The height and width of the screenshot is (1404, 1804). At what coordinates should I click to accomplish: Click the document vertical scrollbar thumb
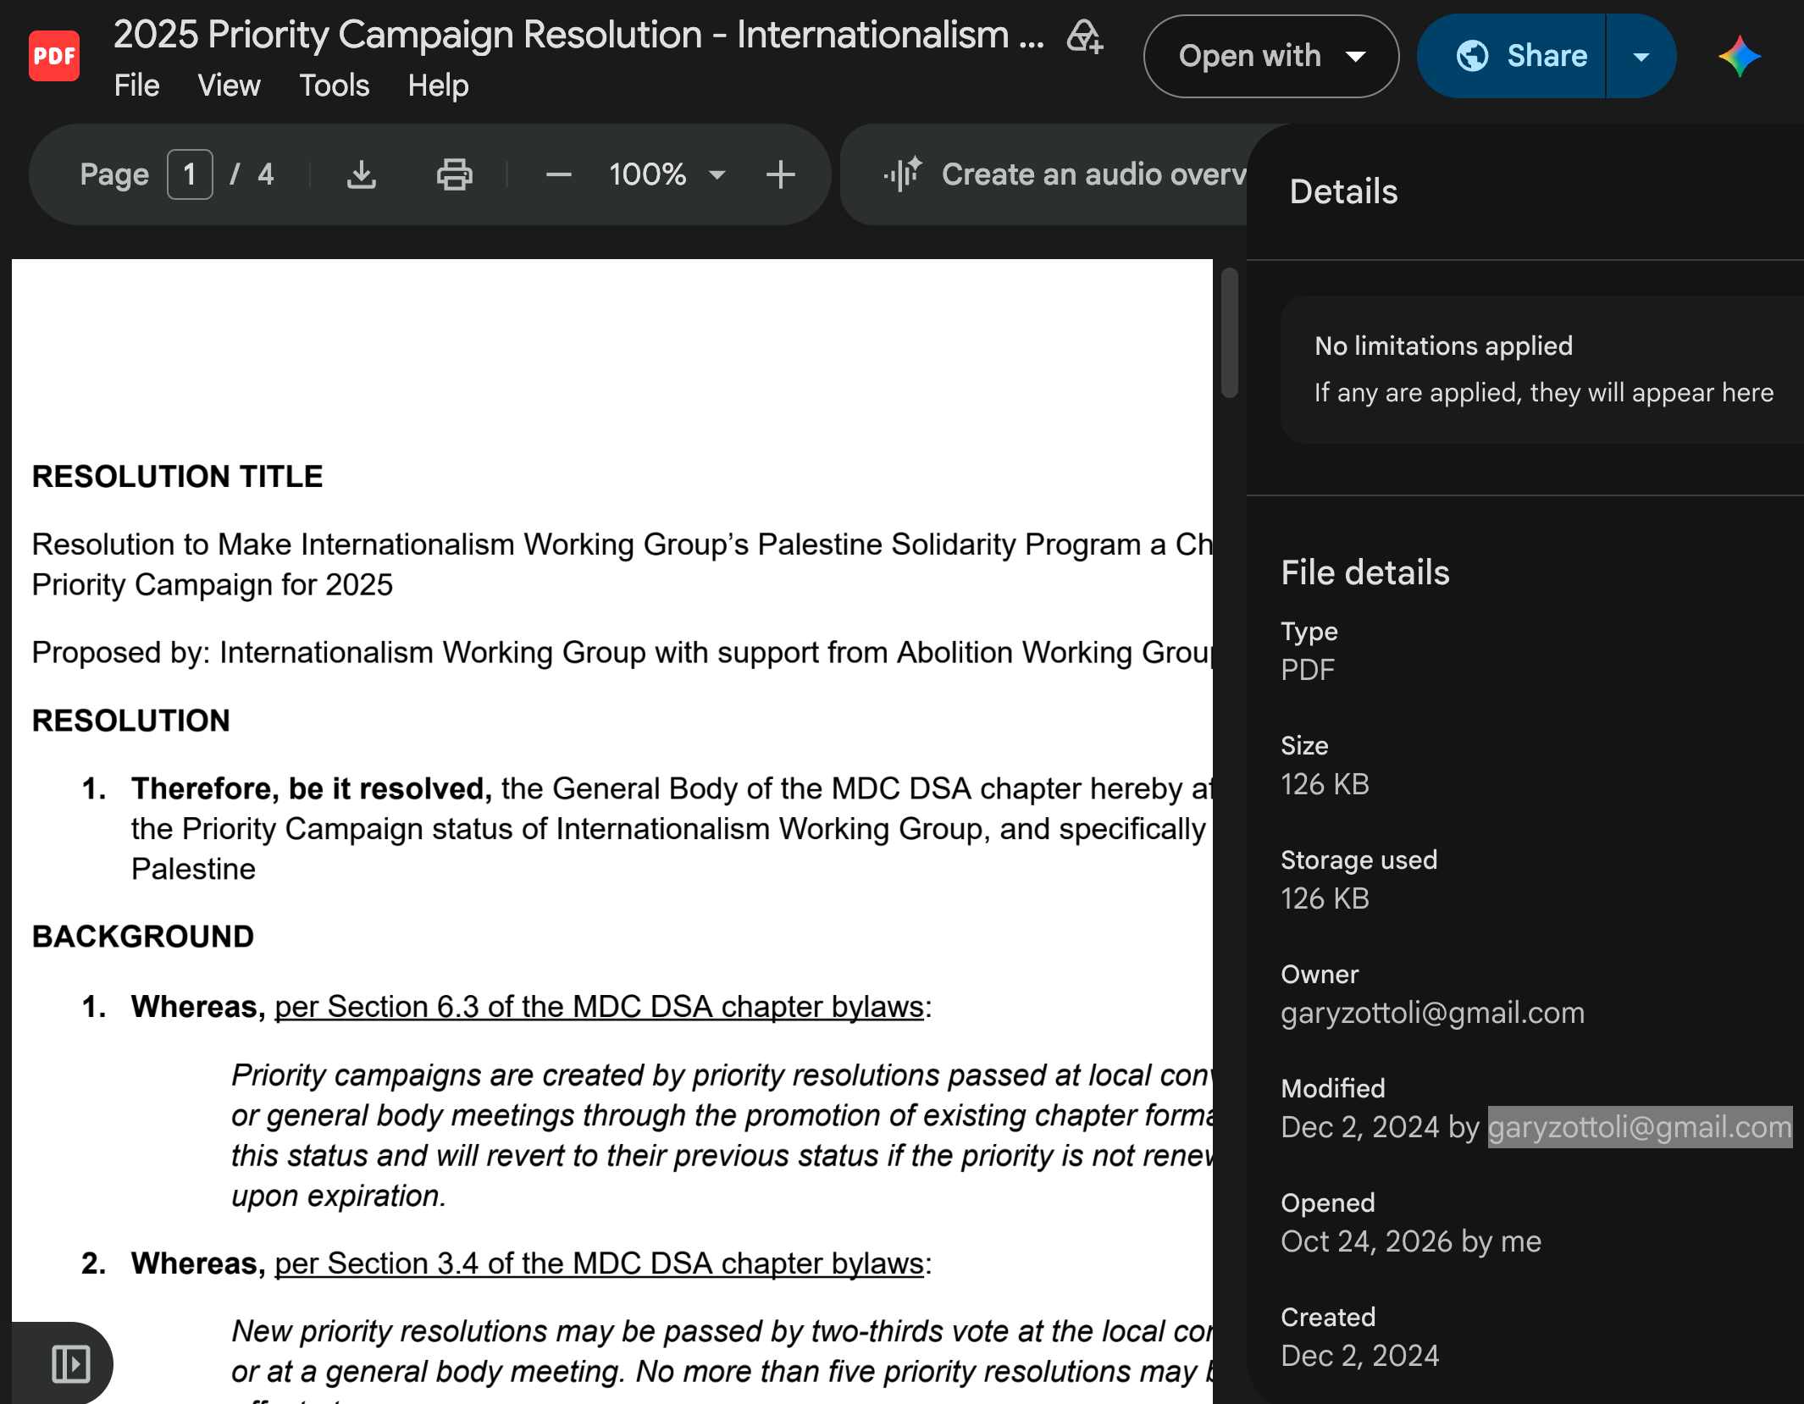[x=1230, y=333]
